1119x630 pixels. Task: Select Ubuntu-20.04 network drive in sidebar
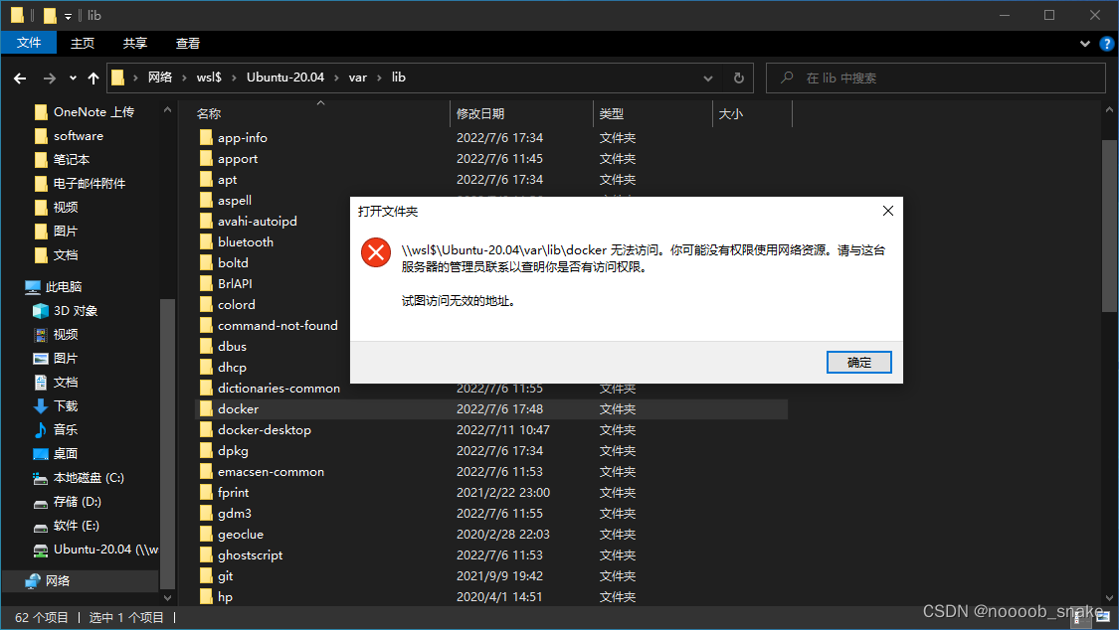point(105,549)
